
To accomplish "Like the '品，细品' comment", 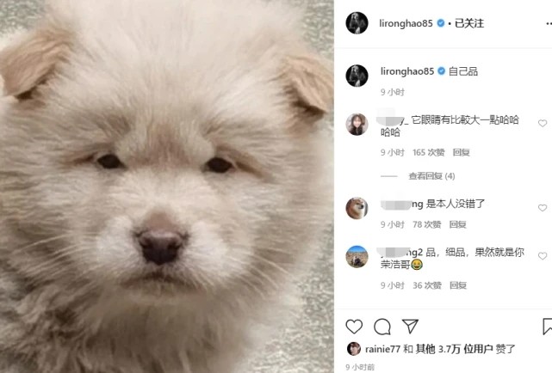I will [543, 256].
